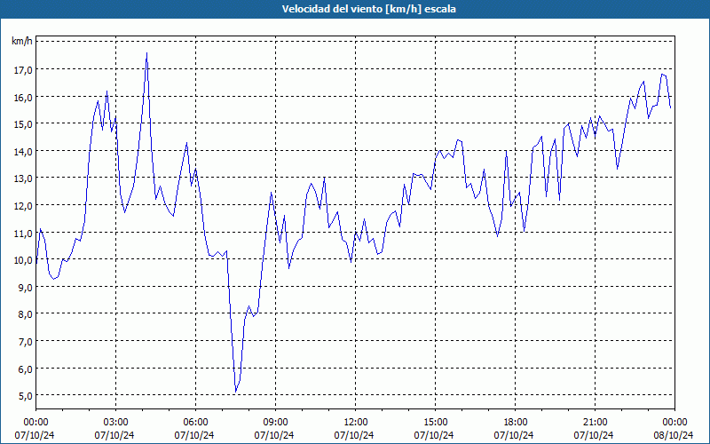Click the 7,0 y-axis label
Screen dimensions: 710x444
[x=26, y=342]
